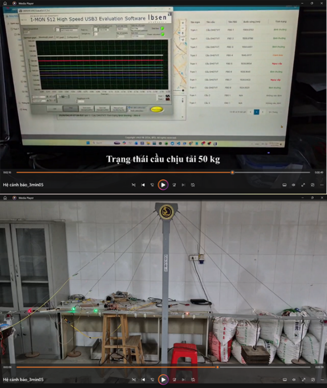Maximize the top Media Player window
Image resolution: width=327 pixels, height=388 pixels.
[x=312, y=3]
